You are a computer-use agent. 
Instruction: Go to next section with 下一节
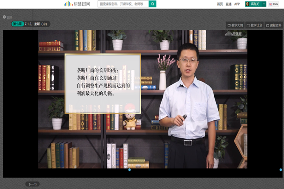point(32,184)
